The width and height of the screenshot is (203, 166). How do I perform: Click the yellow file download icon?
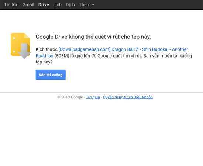(x=21, y=46)
